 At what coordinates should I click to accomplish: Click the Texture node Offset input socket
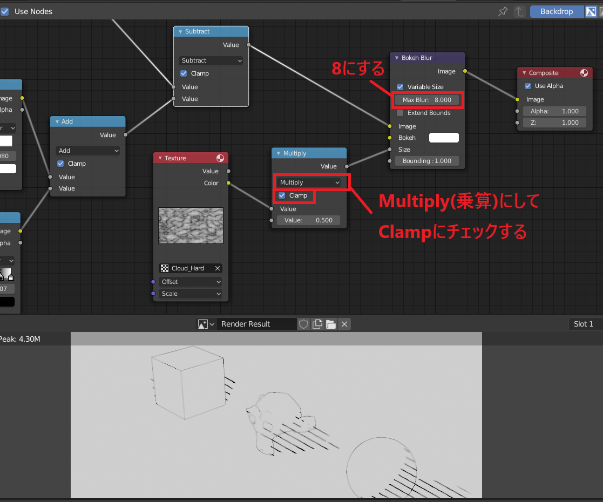(153, 282)
